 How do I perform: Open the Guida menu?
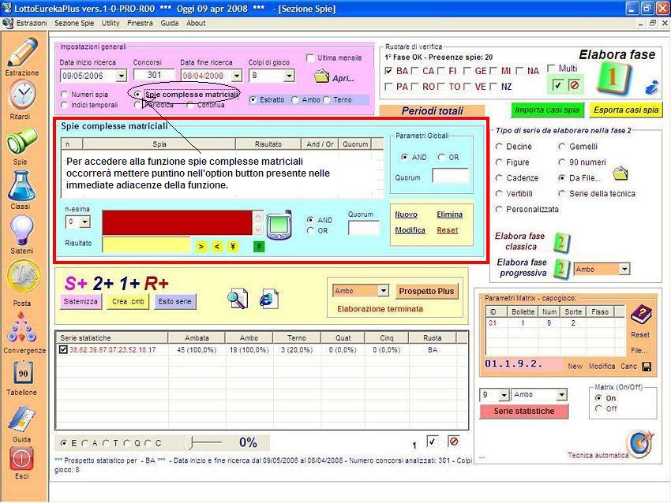pos(170,23)
